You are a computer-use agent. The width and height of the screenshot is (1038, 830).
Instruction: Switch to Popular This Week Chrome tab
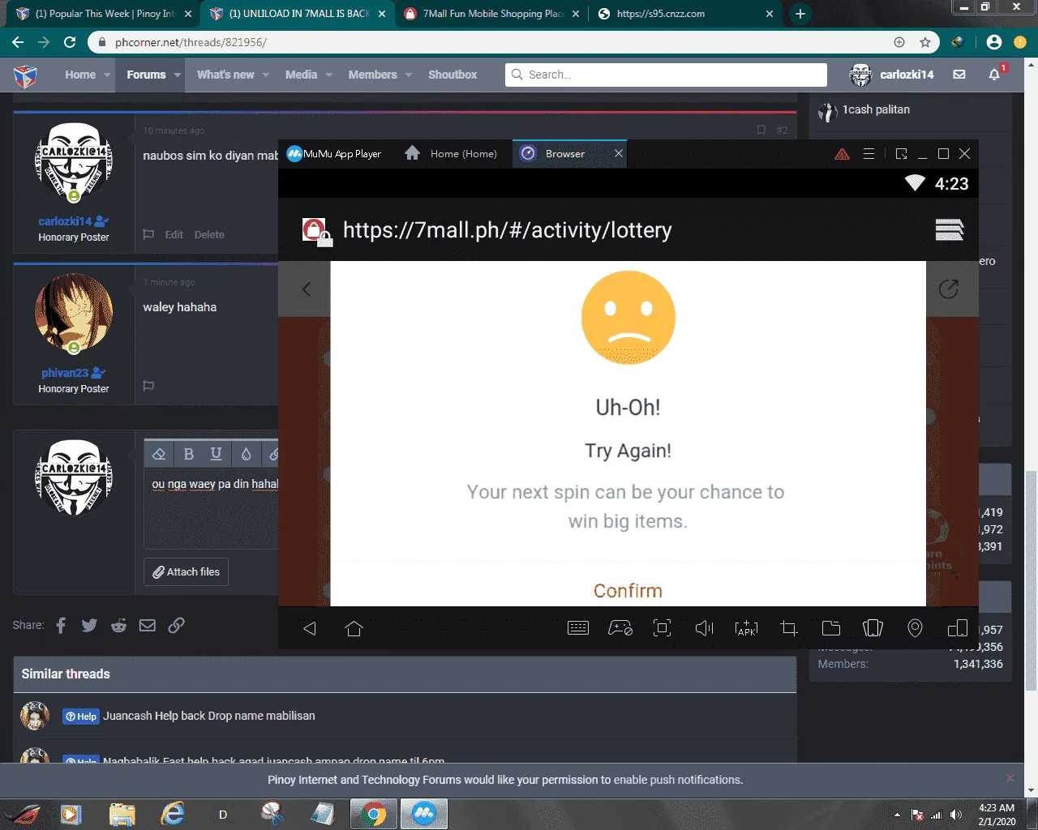click(x=103, y=14)
